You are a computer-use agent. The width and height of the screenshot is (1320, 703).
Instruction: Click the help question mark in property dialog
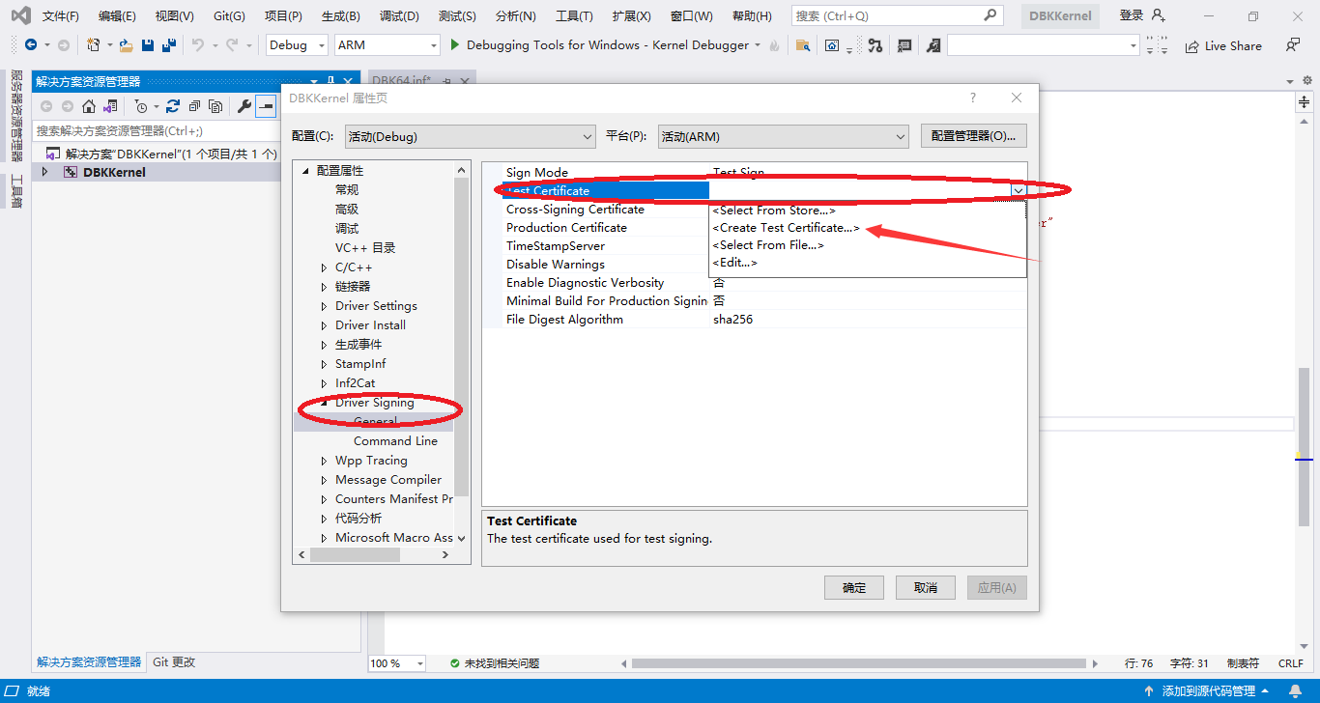(973, 98)
